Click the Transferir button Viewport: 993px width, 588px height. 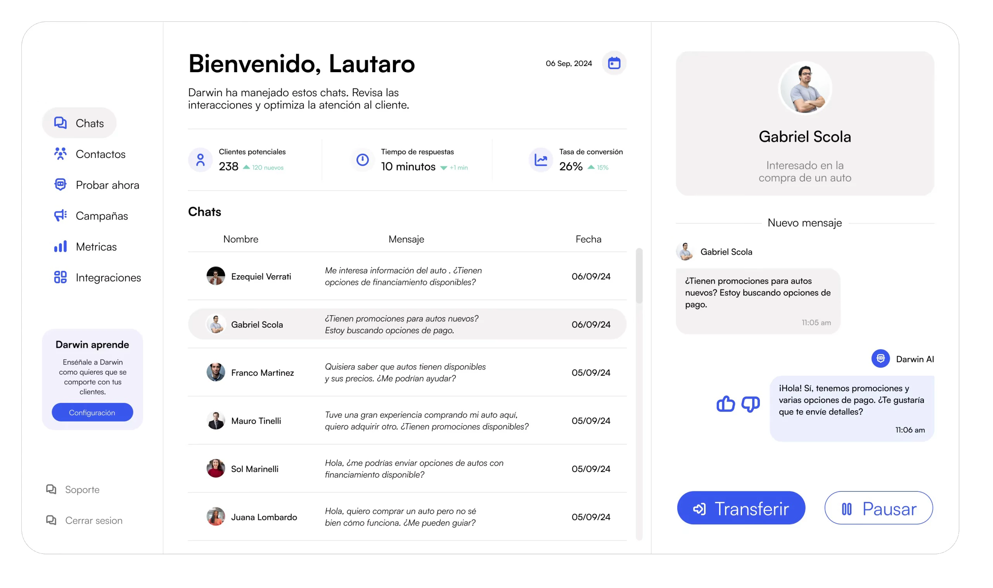741,508
